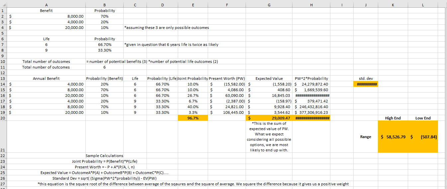447x189 pixels.
Task: Click the 'Present Worth (PW)' header
Action: [x=227, y=79]
